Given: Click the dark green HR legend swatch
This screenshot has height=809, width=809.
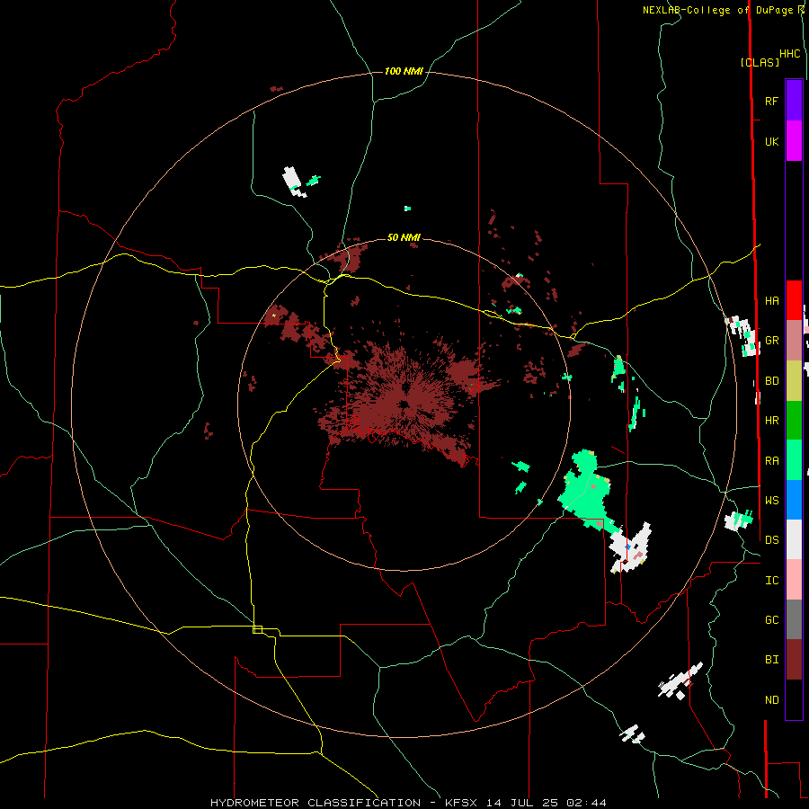Looking at the screenshot, I should [x=794, y=421].
